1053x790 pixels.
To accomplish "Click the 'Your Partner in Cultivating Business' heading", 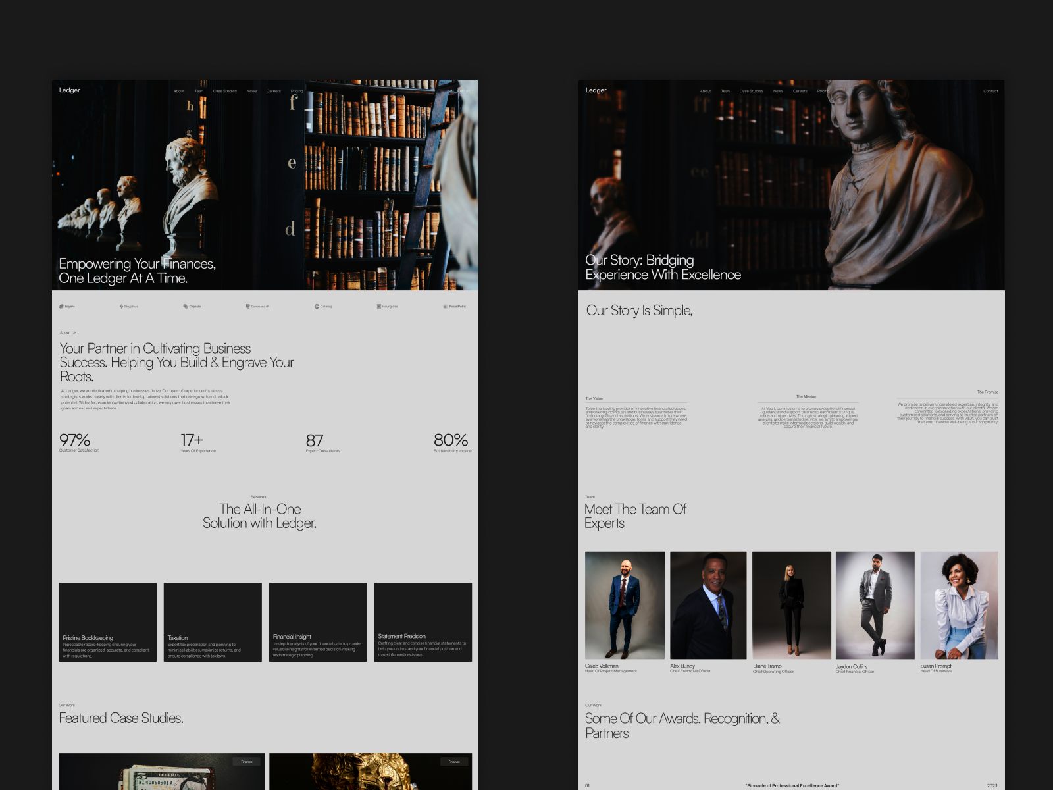I will pos(176,362).
